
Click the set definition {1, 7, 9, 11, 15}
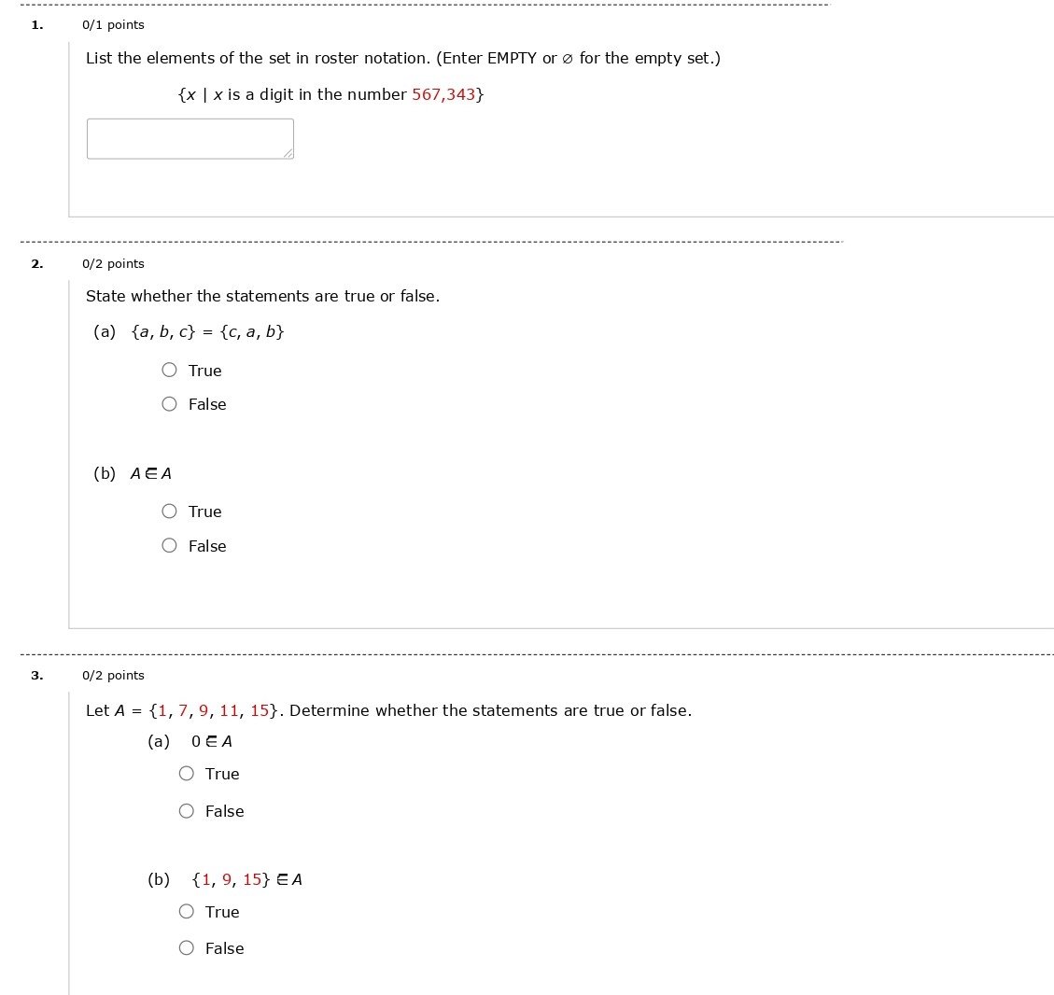214,711
